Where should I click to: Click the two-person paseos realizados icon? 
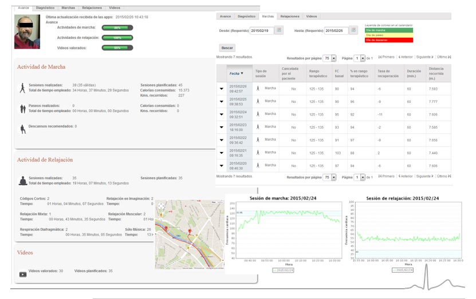click(x=23, y=108)
